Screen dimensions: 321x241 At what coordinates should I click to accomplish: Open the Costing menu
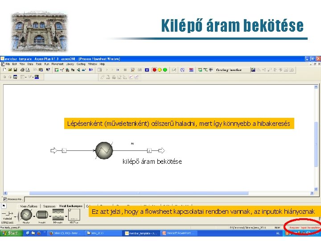(x=81, y=64)
